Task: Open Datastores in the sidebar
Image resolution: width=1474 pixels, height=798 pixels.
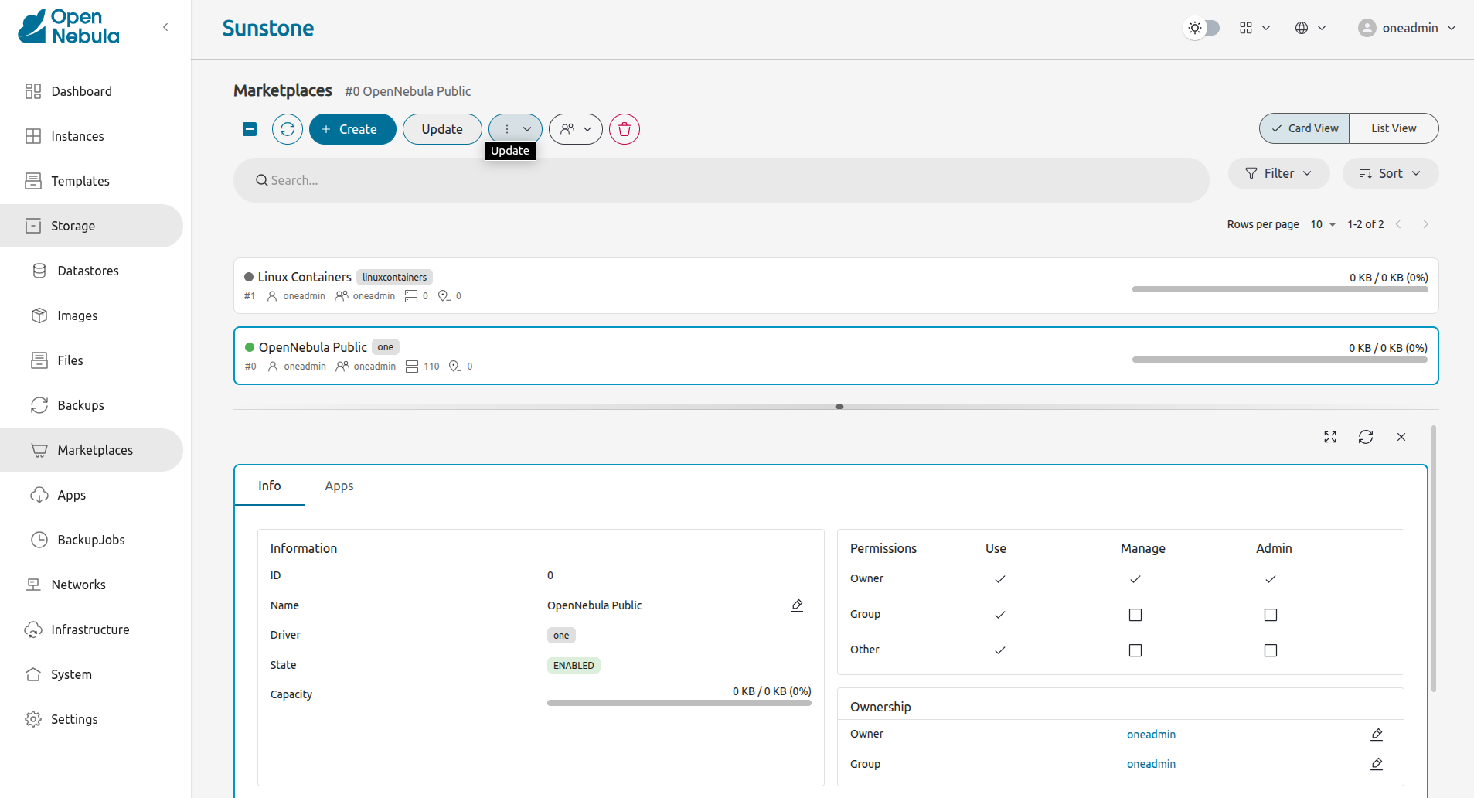Action: pos(91,271)
